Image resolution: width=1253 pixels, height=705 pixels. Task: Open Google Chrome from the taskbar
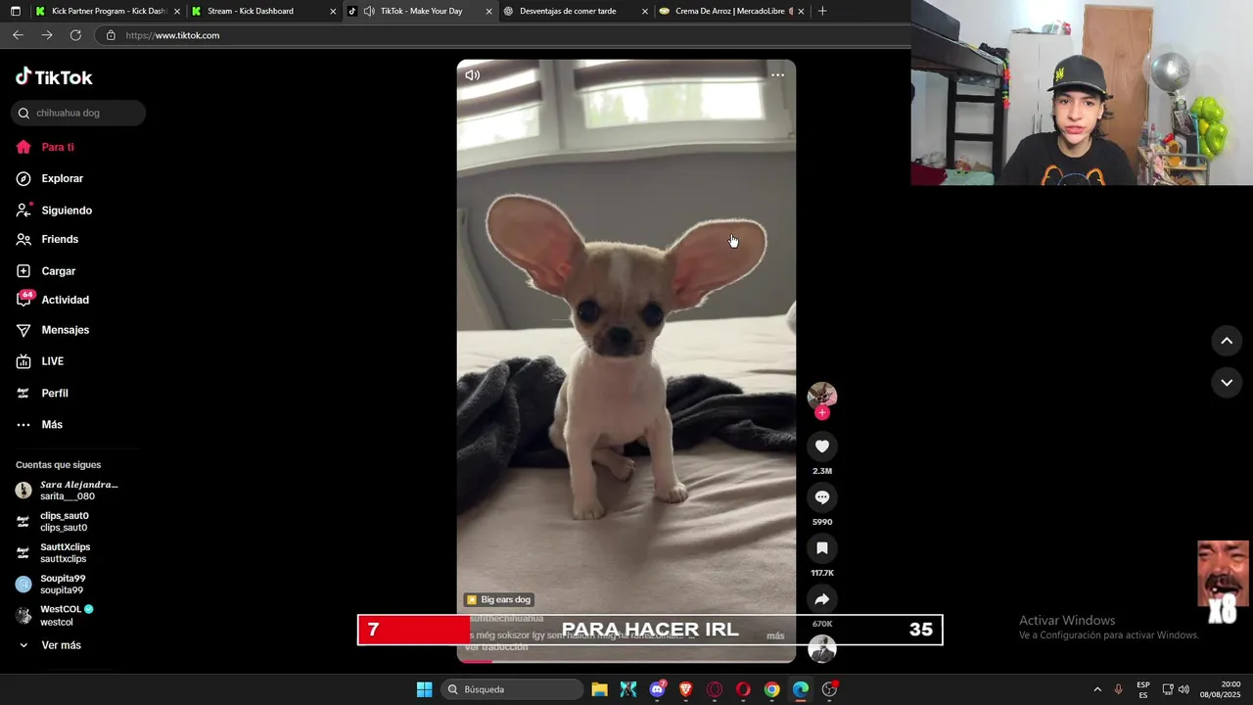[x=772, y=689]
